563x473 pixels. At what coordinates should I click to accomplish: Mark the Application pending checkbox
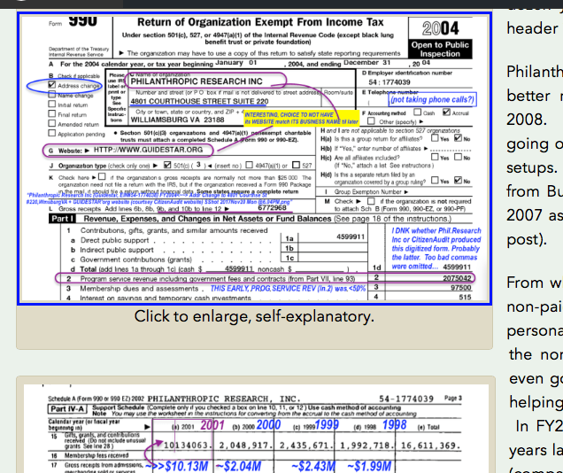tap(53, 135)
